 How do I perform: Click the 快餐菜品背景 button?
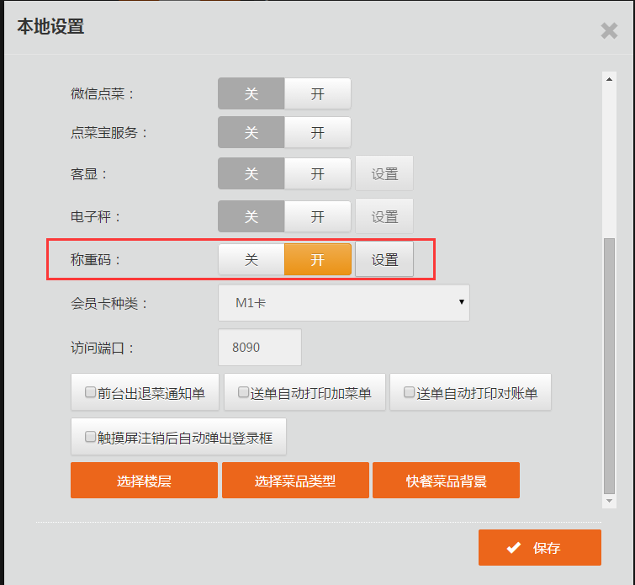(446, 481)
